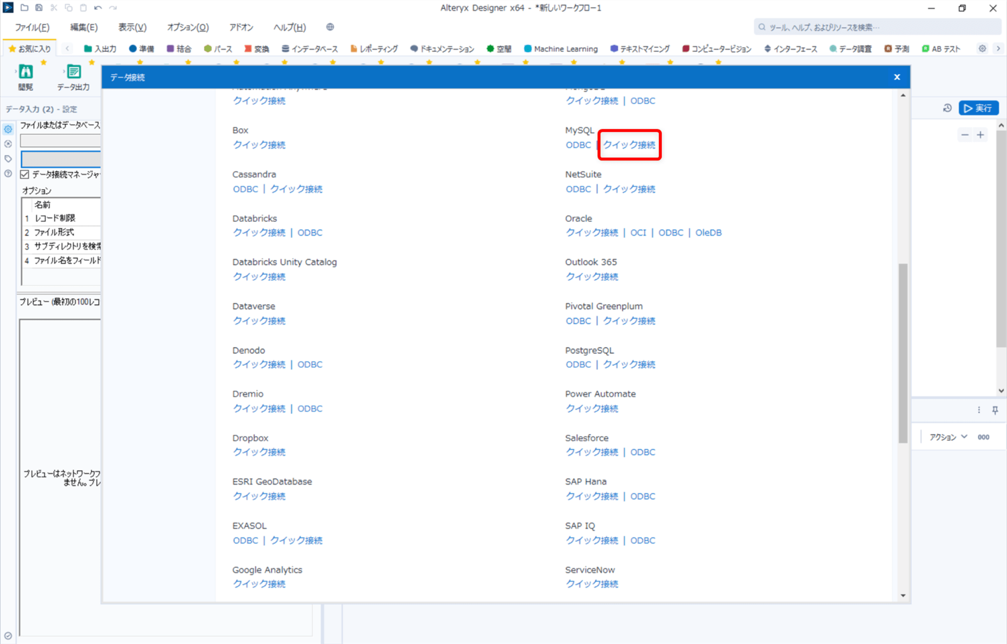
Task: Click Google Analytics クイック接続 link
Action: pos(259,584)
